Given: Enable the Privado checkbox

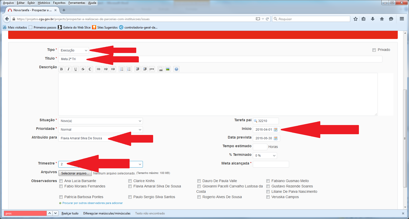Looking at the screenshot, I should [374, 50].
